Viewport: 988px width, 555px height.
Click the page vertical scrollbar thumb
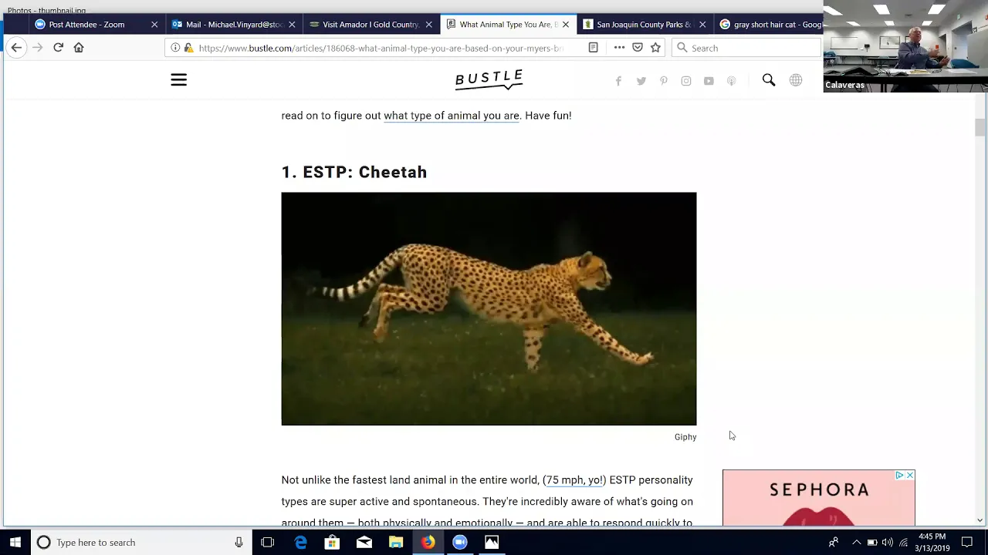(980, 127)
